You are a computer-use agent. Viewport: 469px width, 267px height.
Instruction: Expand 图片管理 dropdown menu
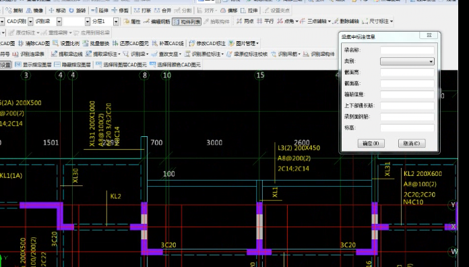coord(257,43)
